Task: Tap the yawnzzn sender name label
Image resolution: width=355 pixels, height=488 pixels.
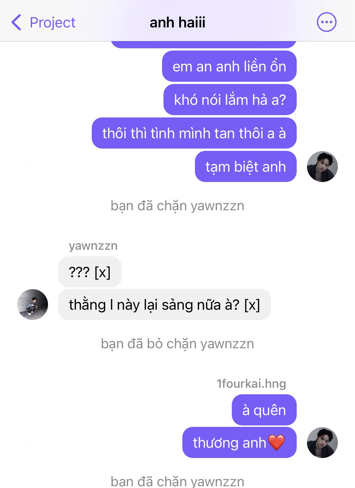Action: [x=93, y=246]
